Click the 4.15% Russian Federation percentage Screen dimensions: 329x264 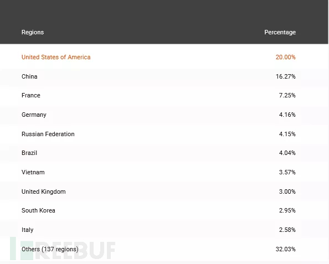click(287, 134)
